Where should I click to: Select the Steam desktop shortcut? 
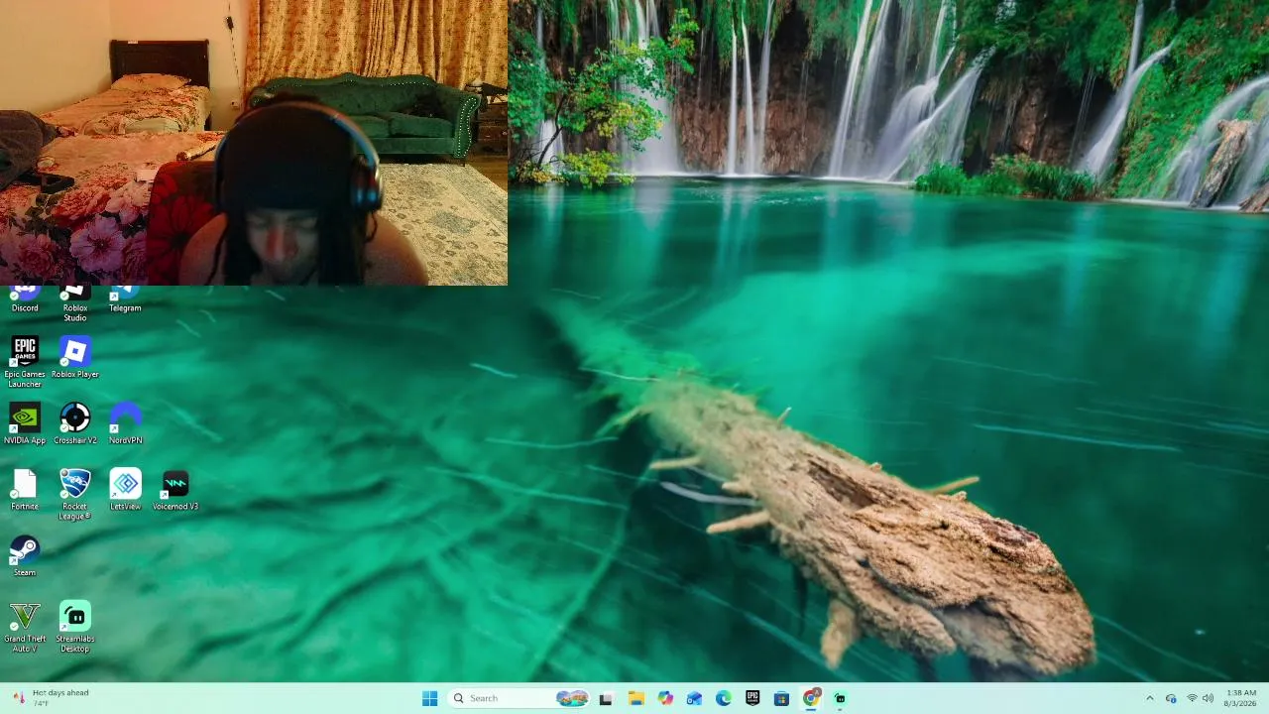point(25,556)
